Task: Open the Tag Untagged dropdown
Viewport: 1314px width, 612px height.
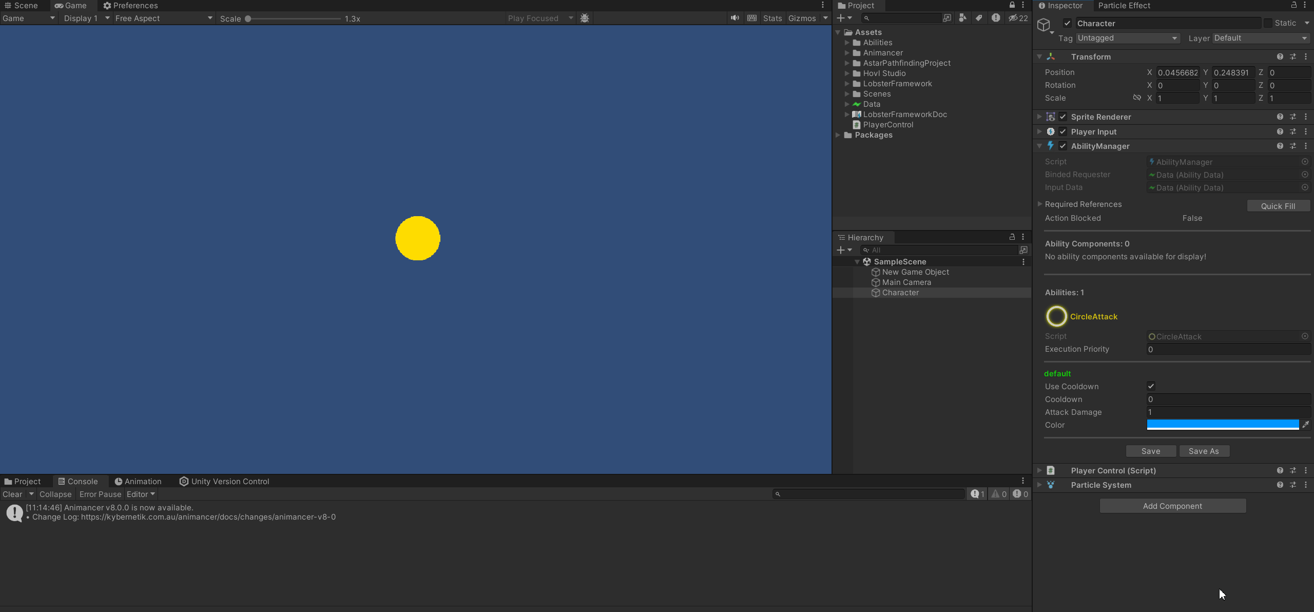Action: click(x=1128, y=38)
